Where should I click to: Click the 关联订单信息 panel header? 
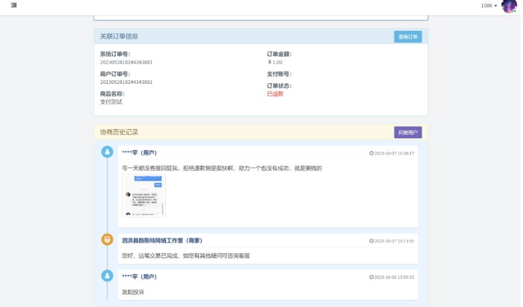pos(119,36)
